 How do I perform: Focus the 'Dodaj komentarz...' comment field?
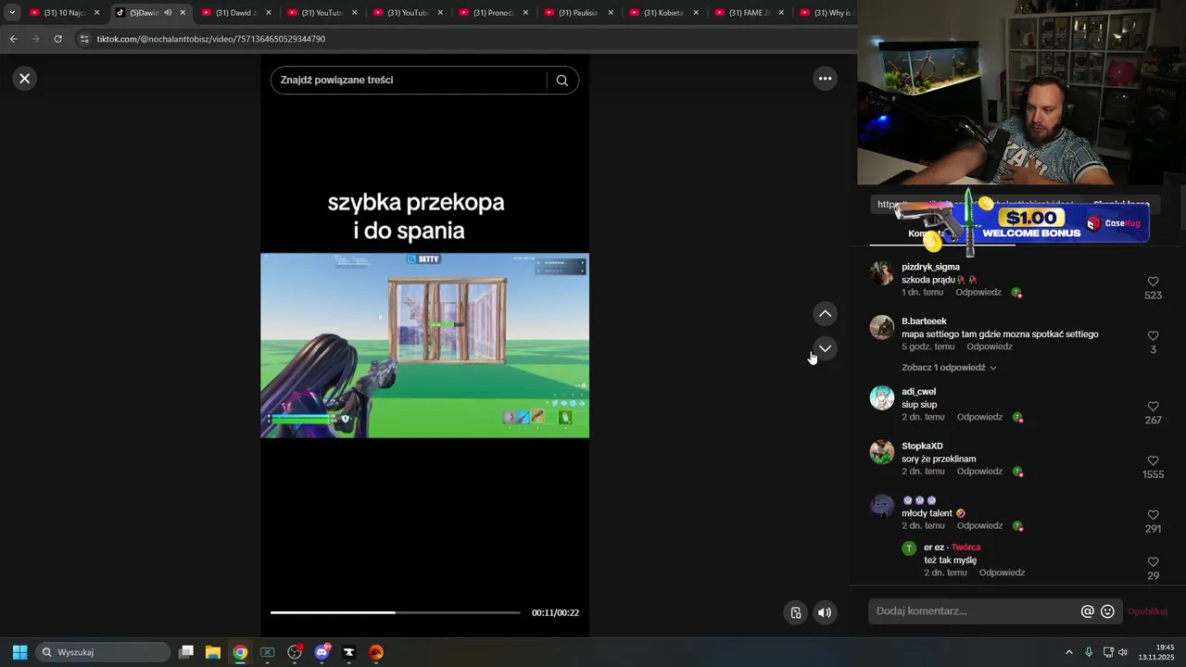point(973,611)
